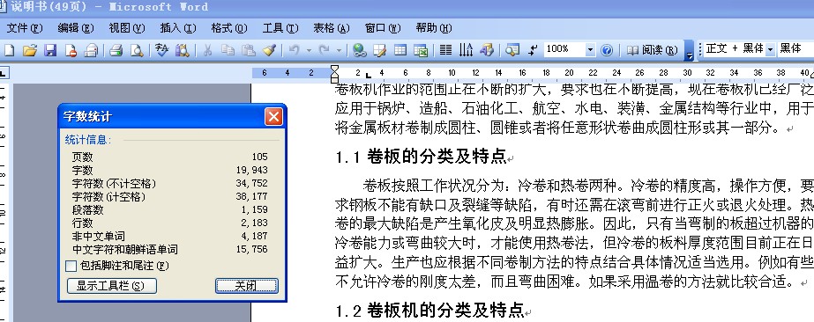Open the Research books icon
Screen dimensions: 814x322
tap(183, 50)
